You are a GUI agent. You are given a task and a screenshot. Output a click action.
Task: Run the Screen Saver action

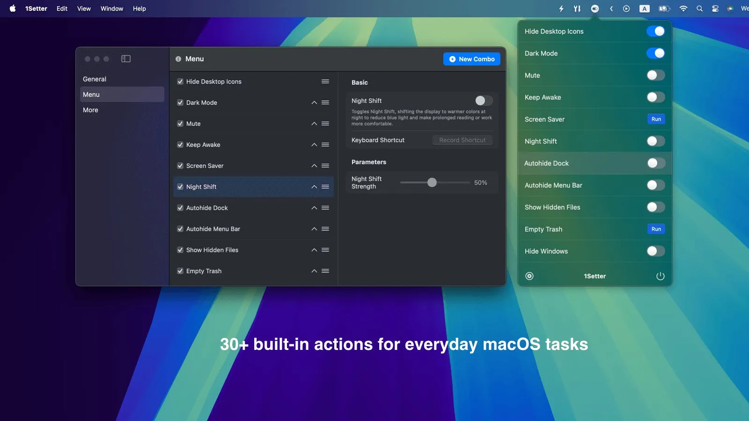[655, 119]
